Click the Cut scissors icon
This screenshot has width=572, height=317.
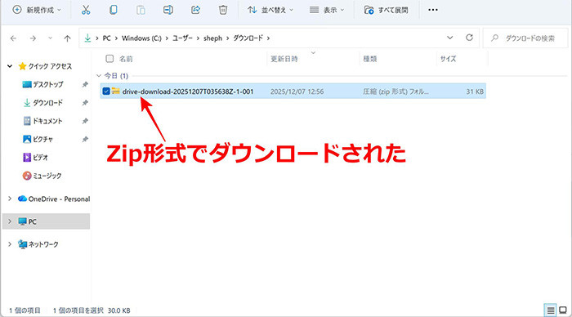click(86, 10)
